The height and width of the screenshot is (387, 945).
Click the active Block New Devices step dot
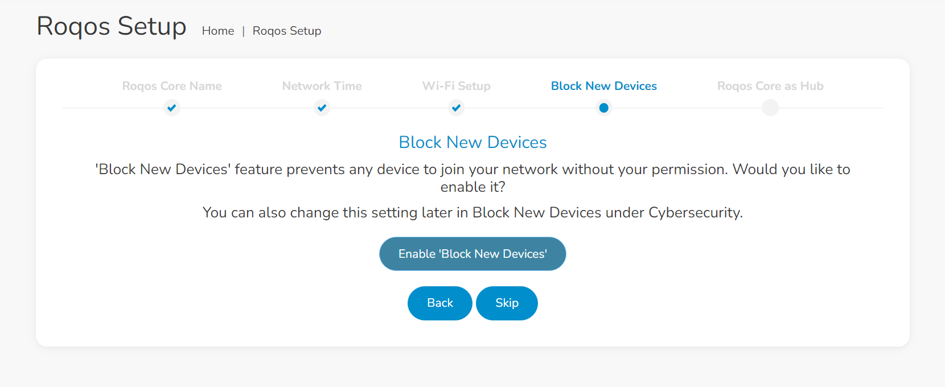(x=604, y=108)
